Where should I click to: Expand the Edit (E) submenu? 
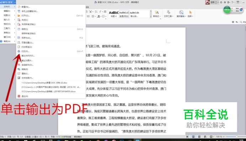click(8, 11)
